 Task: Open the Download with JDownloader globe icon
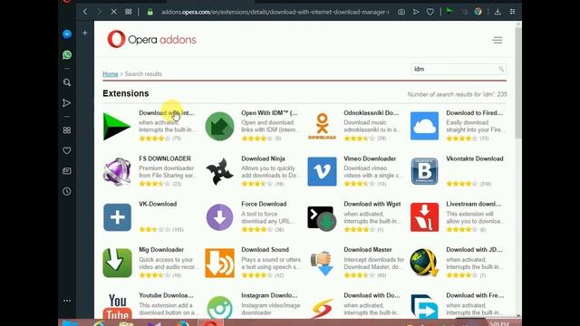pyautogui.click(x=425, y=264)
